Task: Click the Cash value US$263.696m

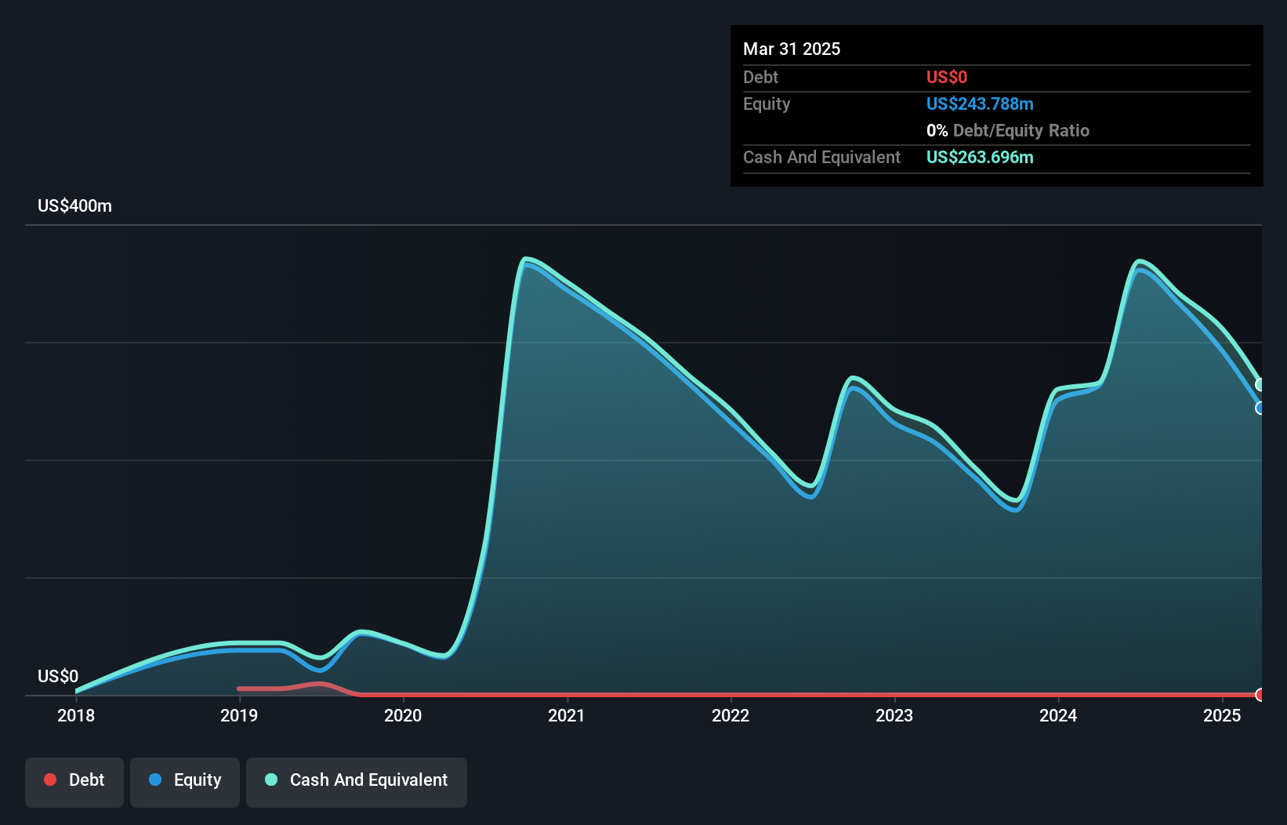Action: click(980, 158)
